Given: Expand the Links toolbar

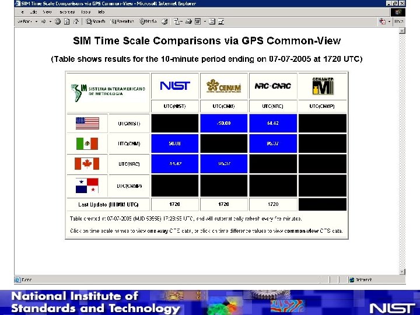Looking at the screenshot, I should [x=399, y=22].
